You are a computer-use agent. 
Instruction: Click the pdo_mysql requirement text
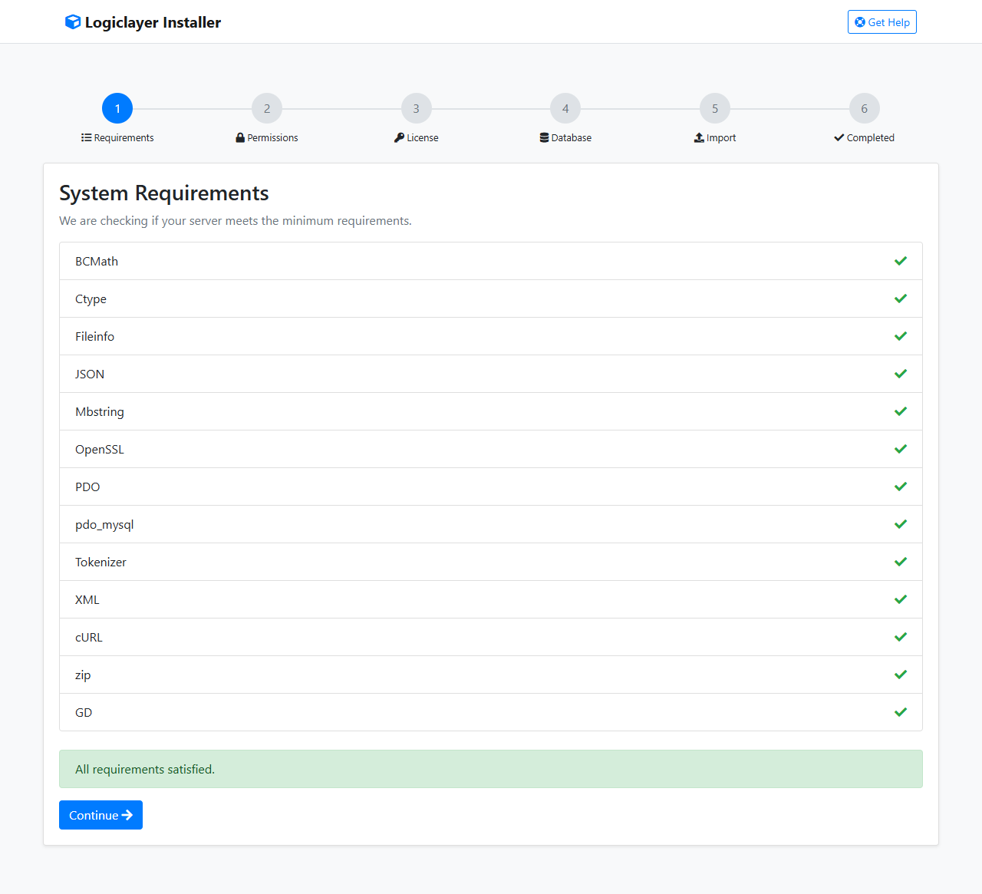pos(104,525)
